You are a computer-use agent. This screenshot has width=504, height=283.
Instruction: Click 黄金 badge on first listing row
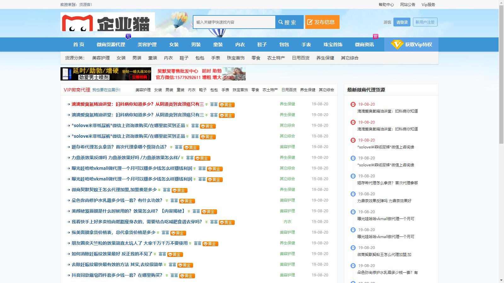[x=227, y=105]
